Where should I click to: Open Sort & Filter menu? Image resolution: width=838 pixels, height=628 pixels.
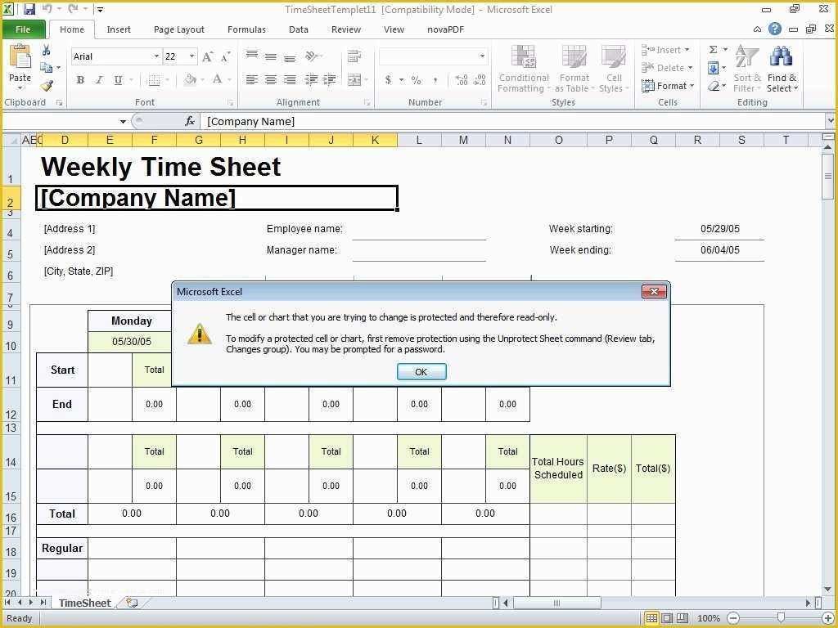746,69
